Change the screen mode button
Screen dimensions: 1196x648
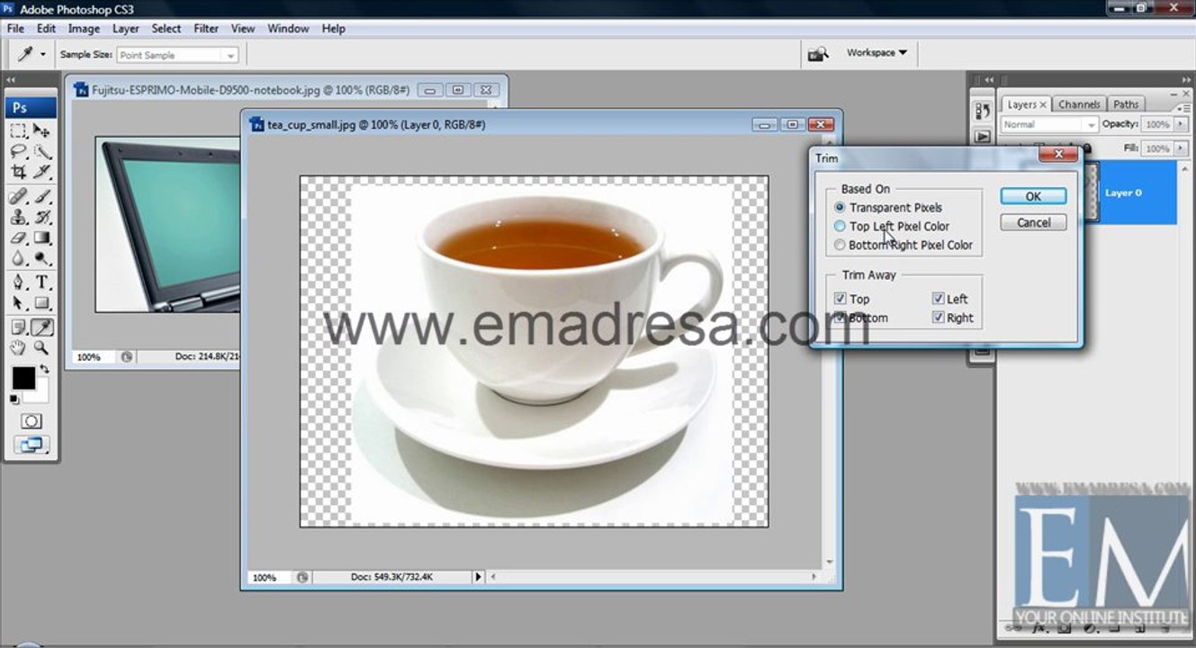(31, 444)
